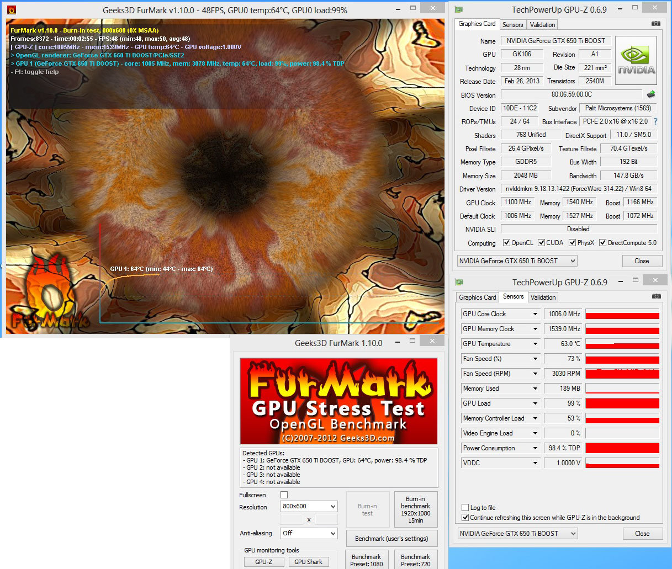The height and width of the screenshot is (569, 672).
Task: Click the NVIDIA logo in GPU-Z
Action: (636, 60)
